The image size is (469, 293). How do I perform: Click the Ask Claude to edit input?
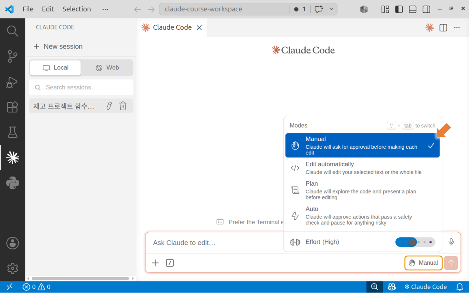(x=214, y=243)
